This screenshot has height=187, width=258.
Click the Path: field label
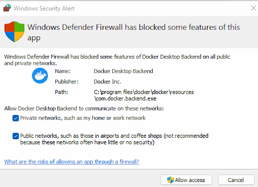(61, 92)
